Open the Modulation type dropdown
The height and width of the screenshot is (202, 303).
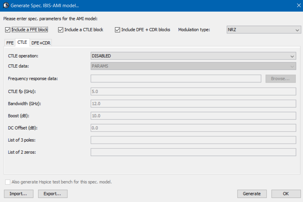click(263, 30)
